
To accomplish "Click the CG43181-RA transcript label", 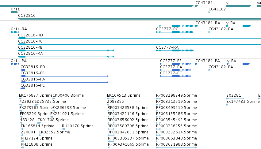I will 208,23.
